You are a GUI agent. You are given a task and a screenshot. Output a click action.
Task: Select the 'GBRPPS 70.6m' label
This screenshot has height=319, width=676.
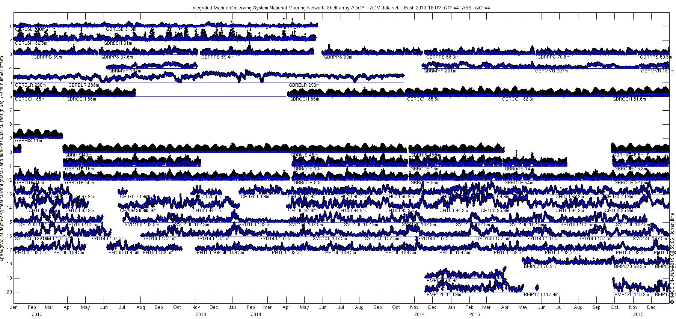(554, 57)
